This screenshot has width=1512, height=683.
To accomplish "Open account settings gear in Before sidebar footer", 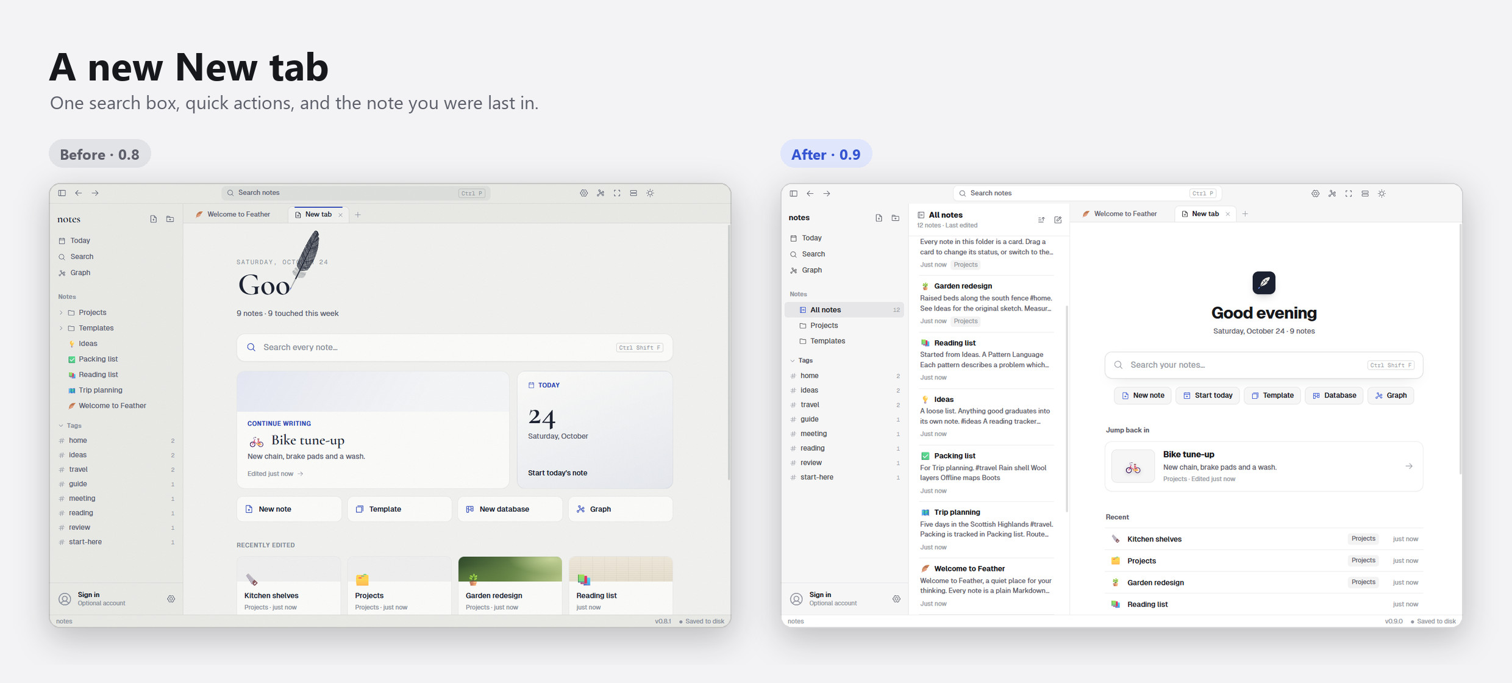I will point(171,599).
